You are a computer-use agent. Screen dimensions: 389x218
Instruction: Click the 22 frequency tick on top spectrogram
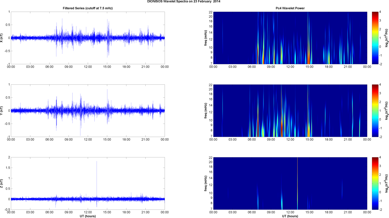click(211, 13)
